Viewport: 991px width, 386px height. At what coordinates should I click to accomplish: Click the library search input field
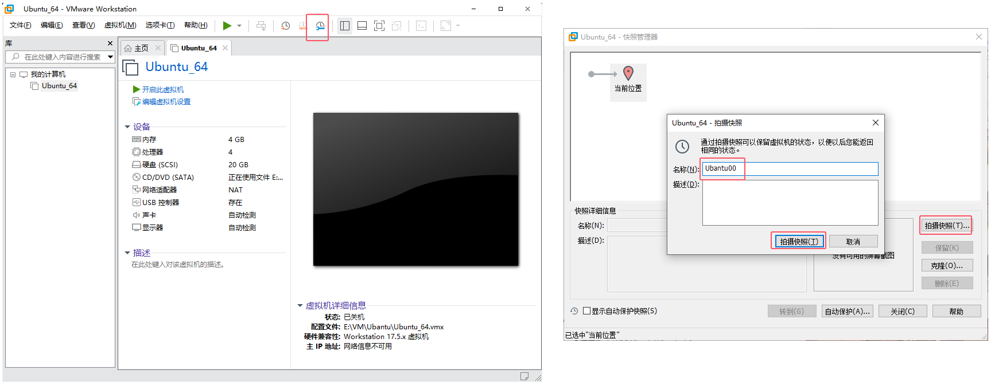coord(60,57)
